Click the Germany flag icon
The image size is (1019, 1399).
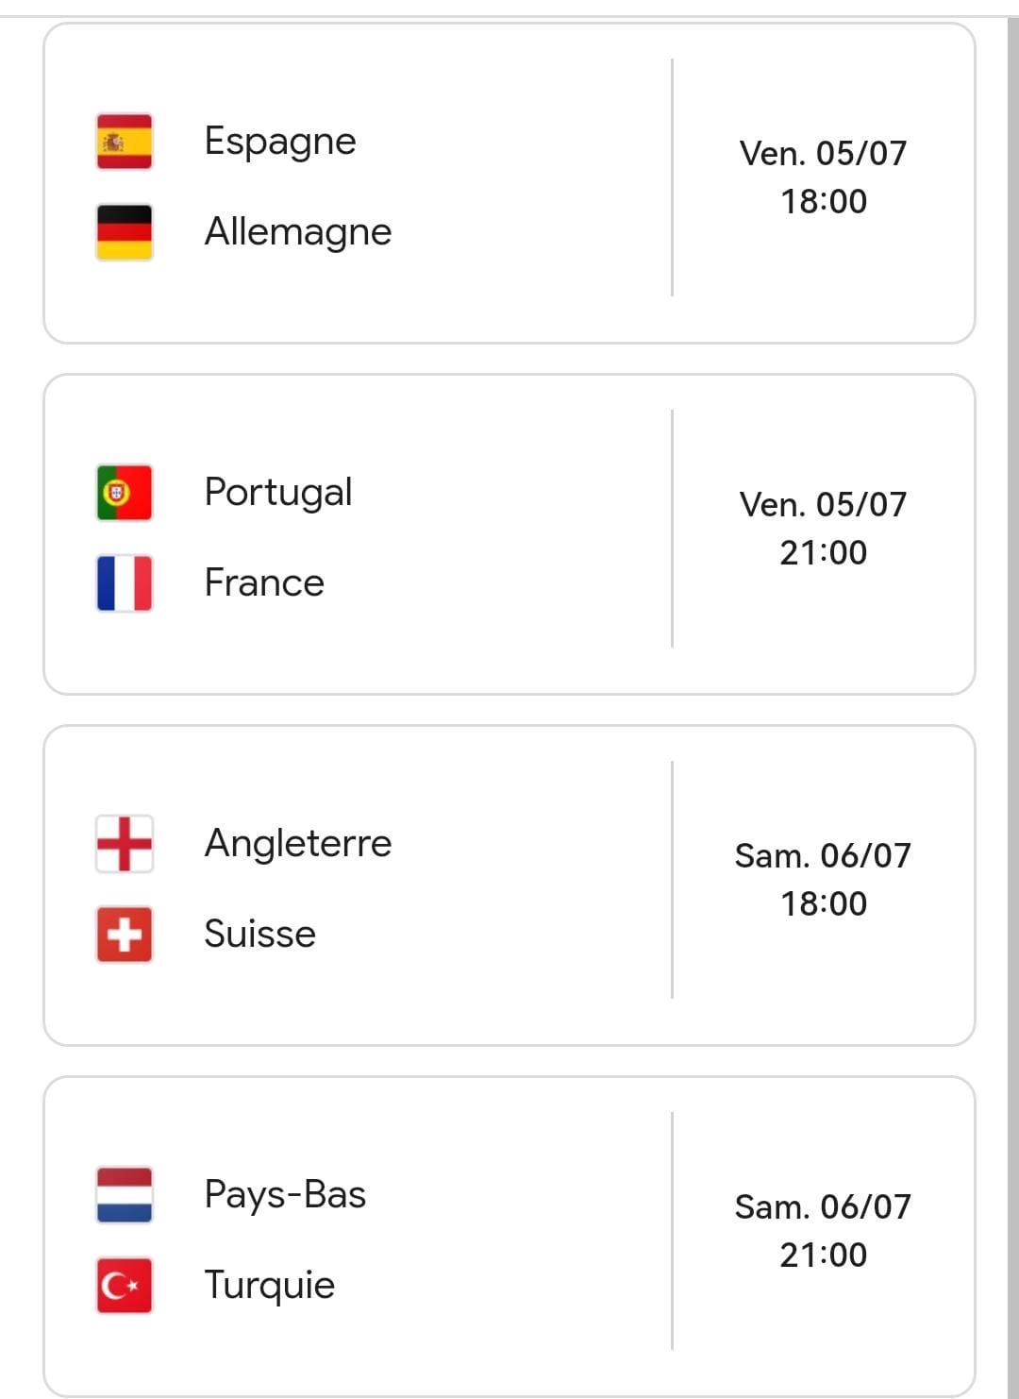pyautogui.click(x=125, y=232)
